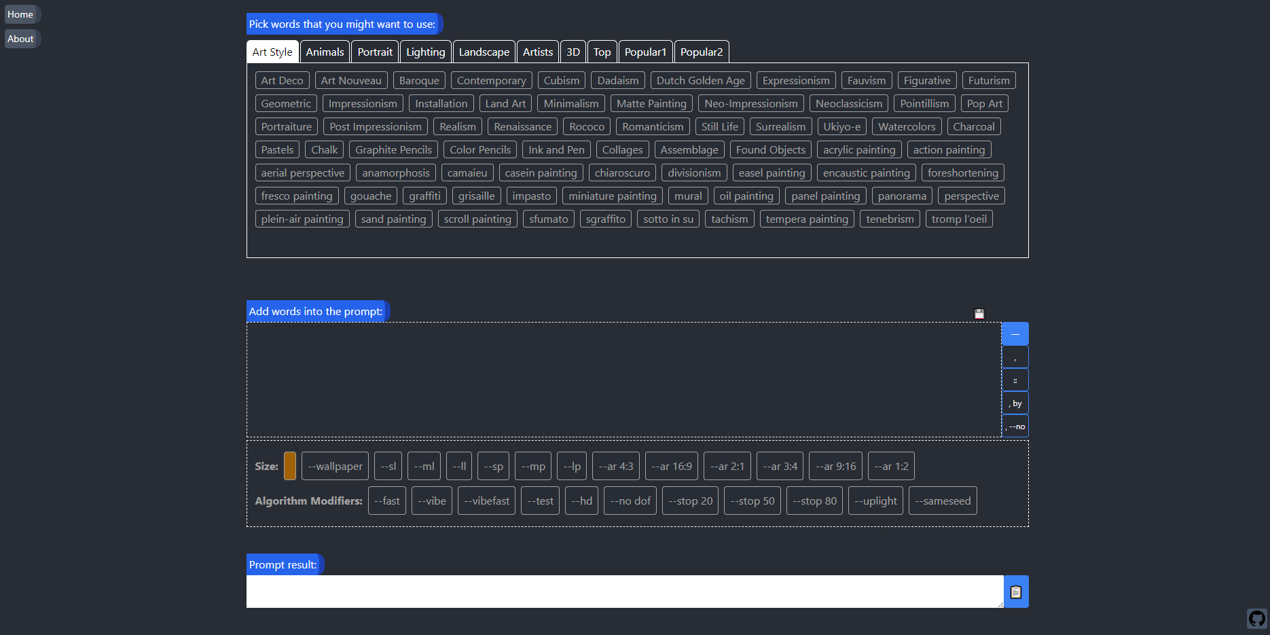Add the --vibefast modifier

pos(486,501)
